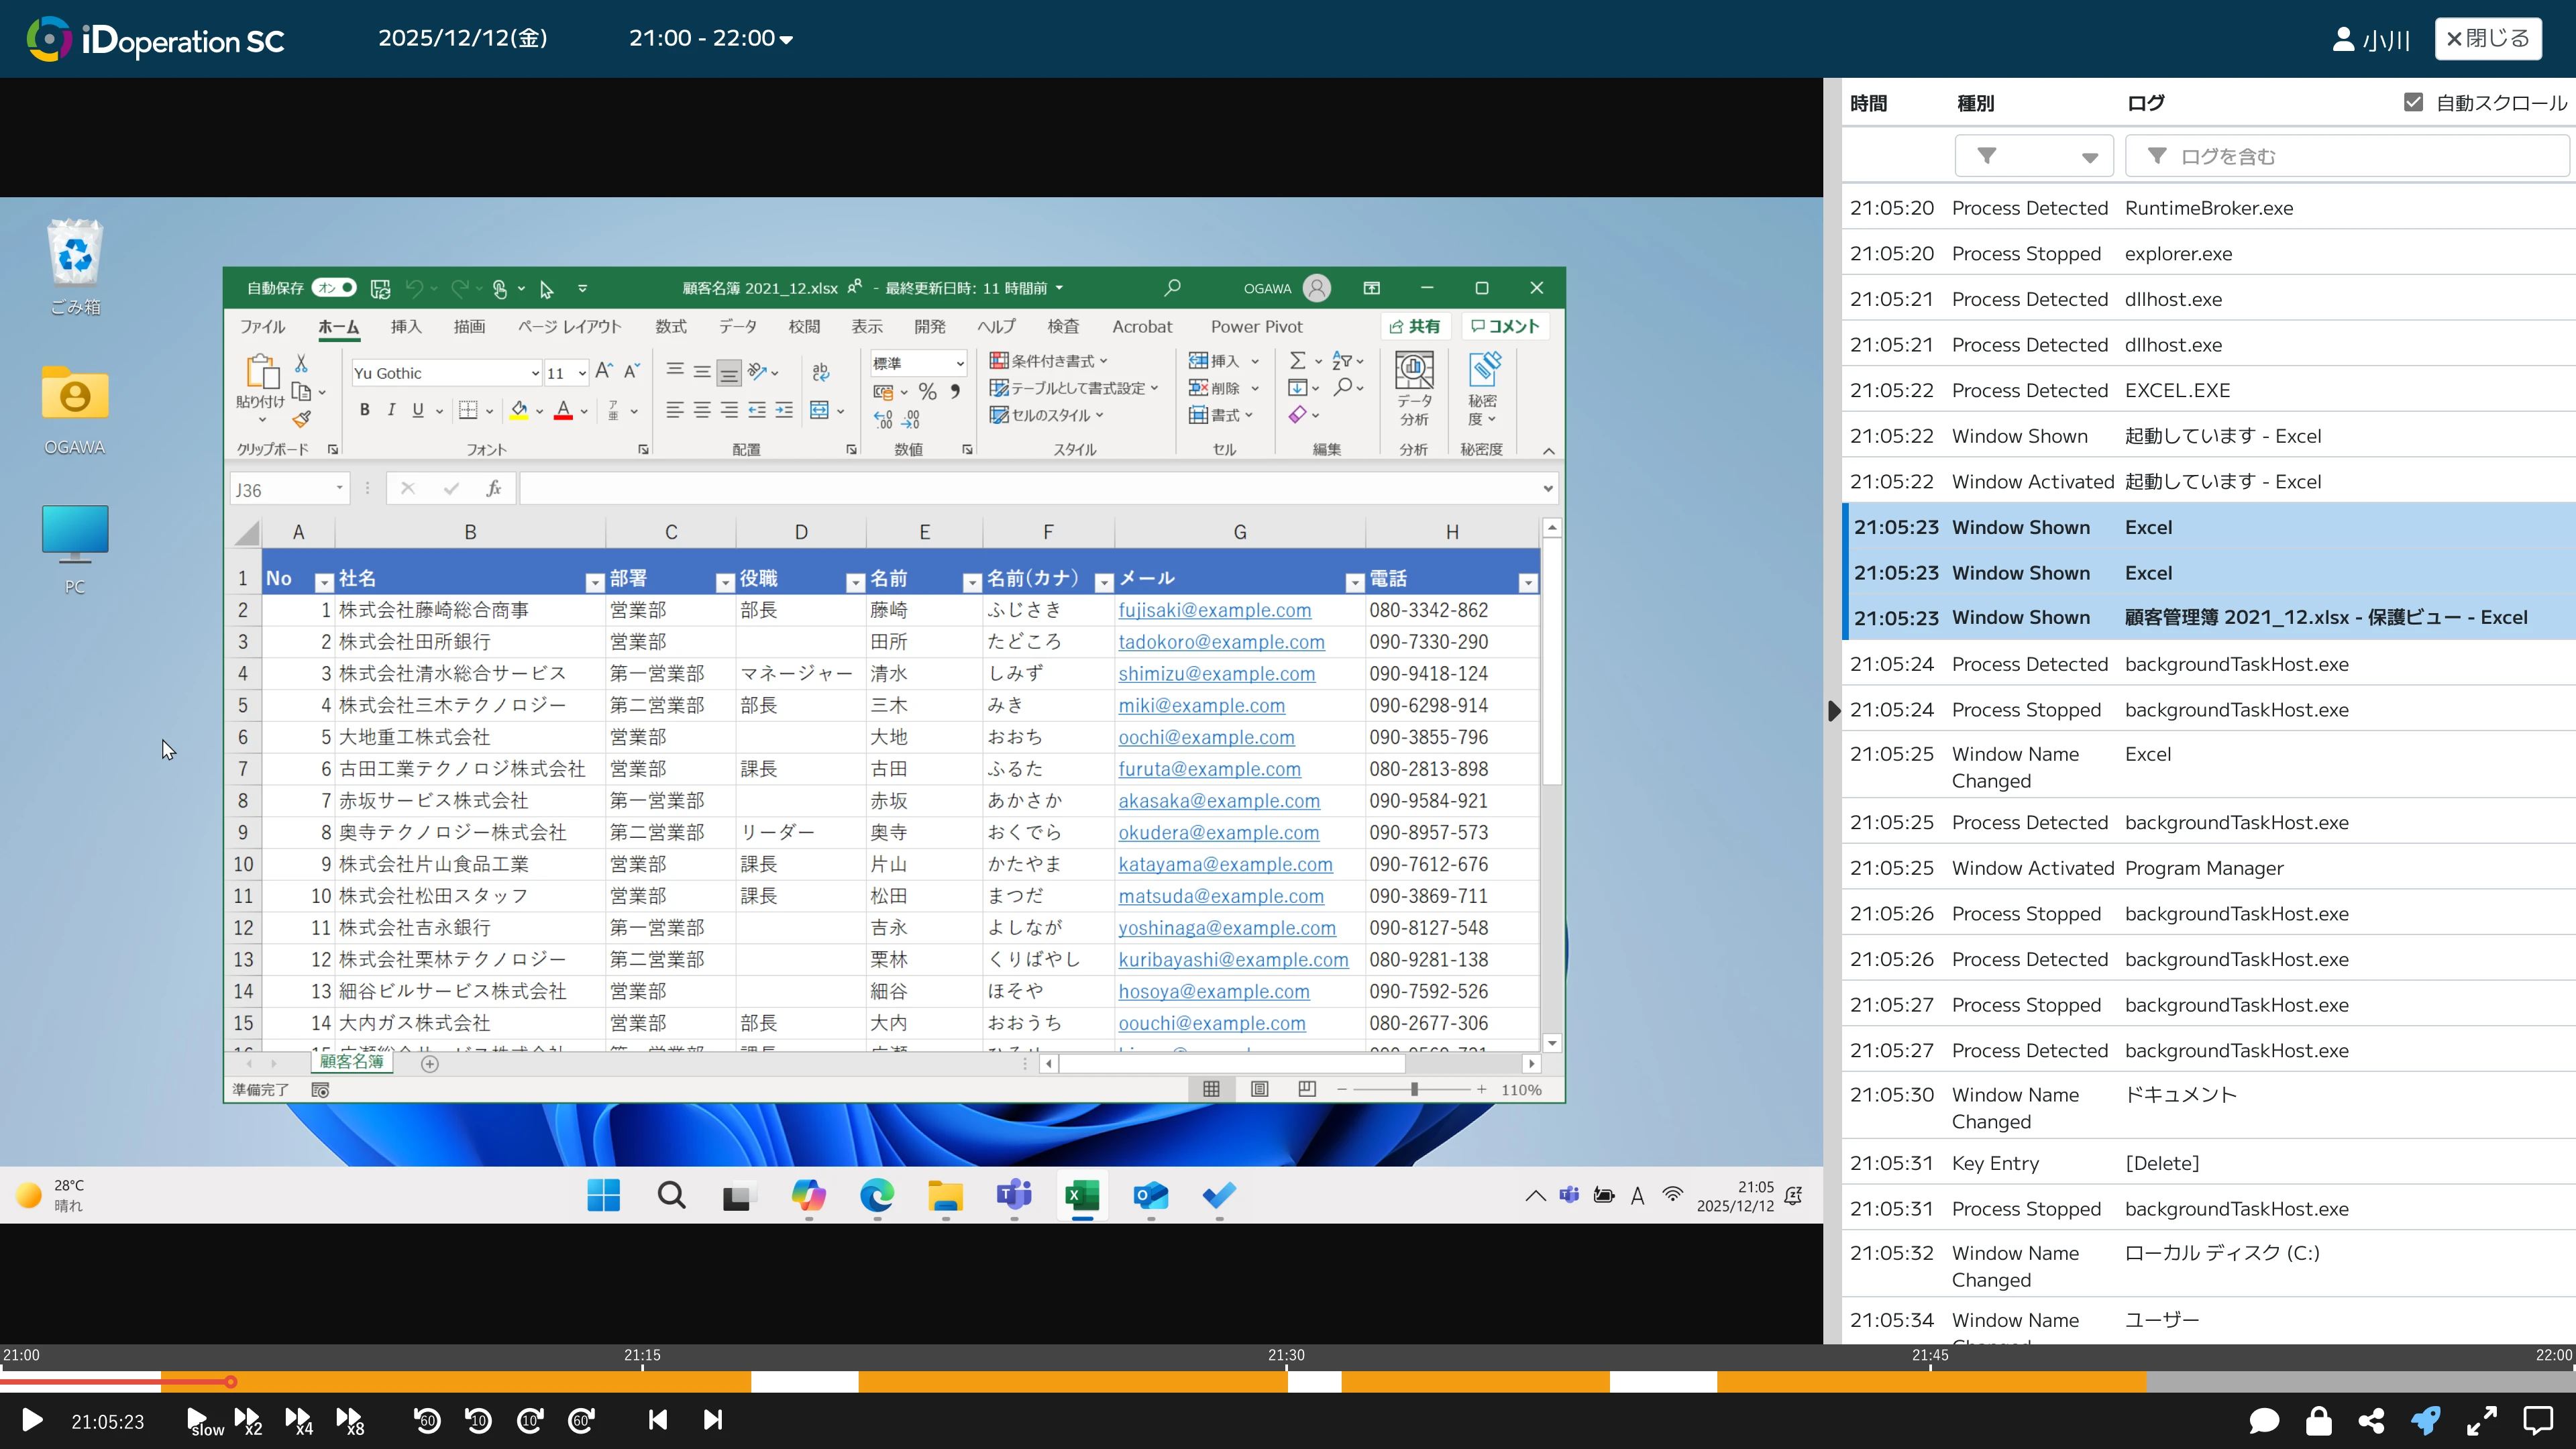Open the comment bubble icon at the bottom
This screenshot has height=1449, width=2576.
pyautogui.click(x=2264, y=1420)
